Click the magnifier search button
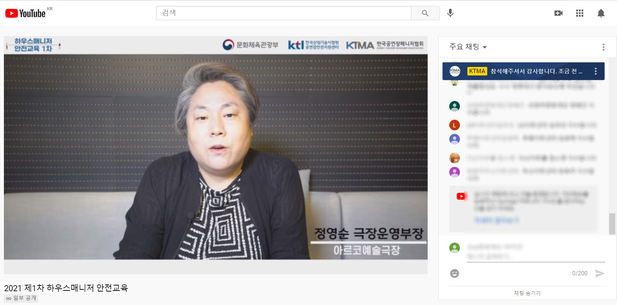 425,13
